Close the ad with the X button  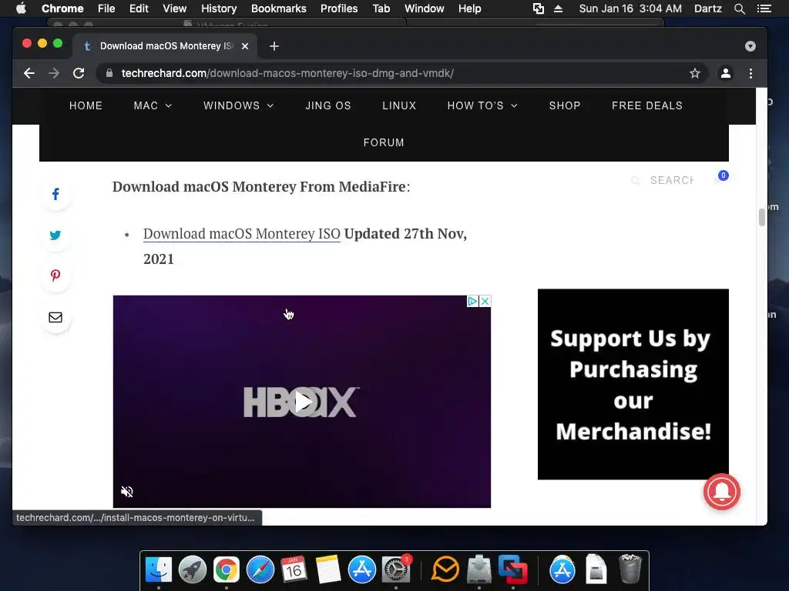(485, 301)
